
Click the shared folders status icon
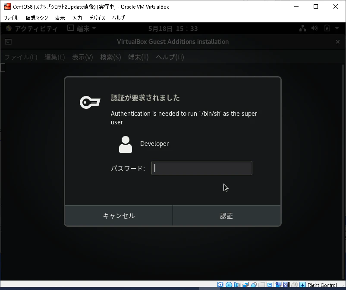click(262, 285)
